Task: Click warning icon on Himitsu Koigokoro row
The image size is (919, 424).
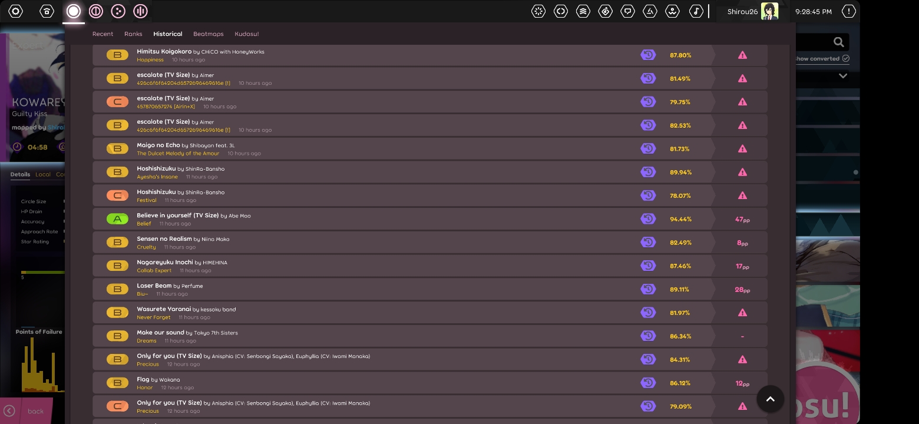Action: pos(742,55)
